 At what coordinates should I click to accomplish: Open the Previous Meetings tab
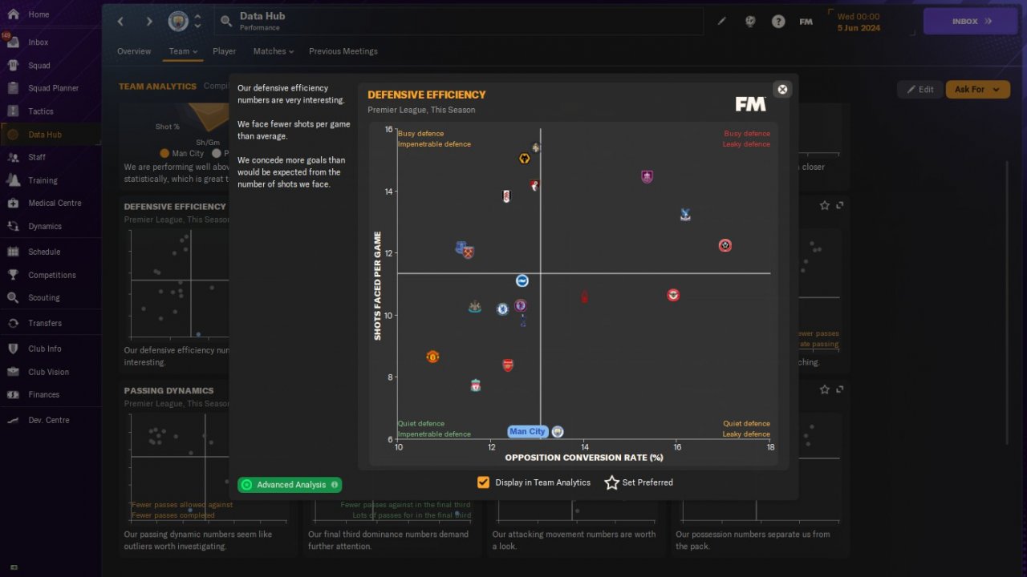(x=343, y=51)
